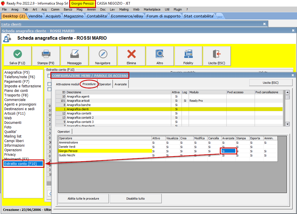Open the Stat contabilita' tab

coord(199,16)
